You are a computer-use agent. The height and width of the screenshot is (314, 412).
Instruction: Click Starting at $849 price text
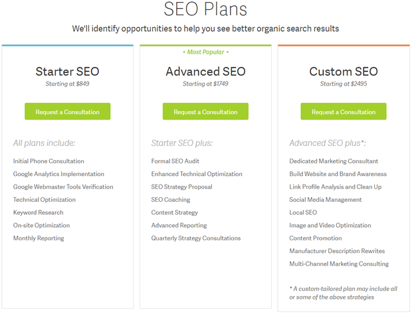(68, 84)
